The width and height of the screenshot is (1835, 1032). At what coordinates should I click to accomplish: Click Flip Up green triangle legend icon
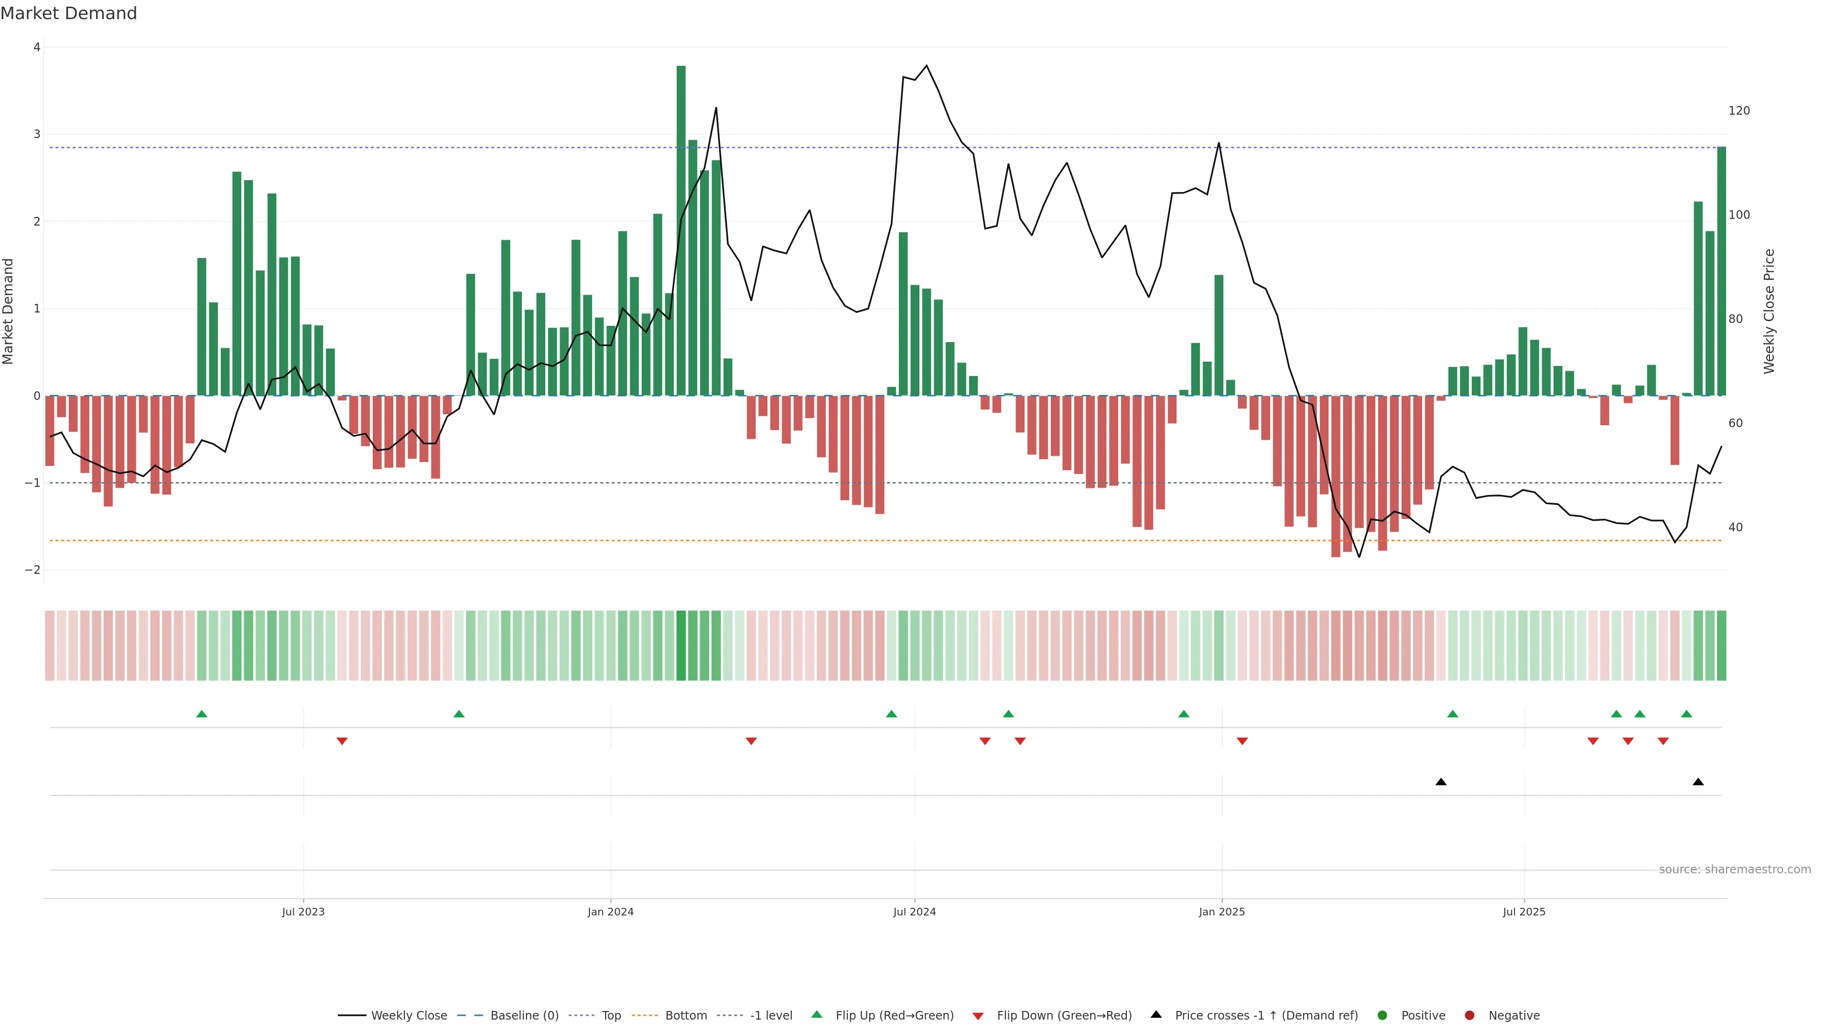point(817,1015)
